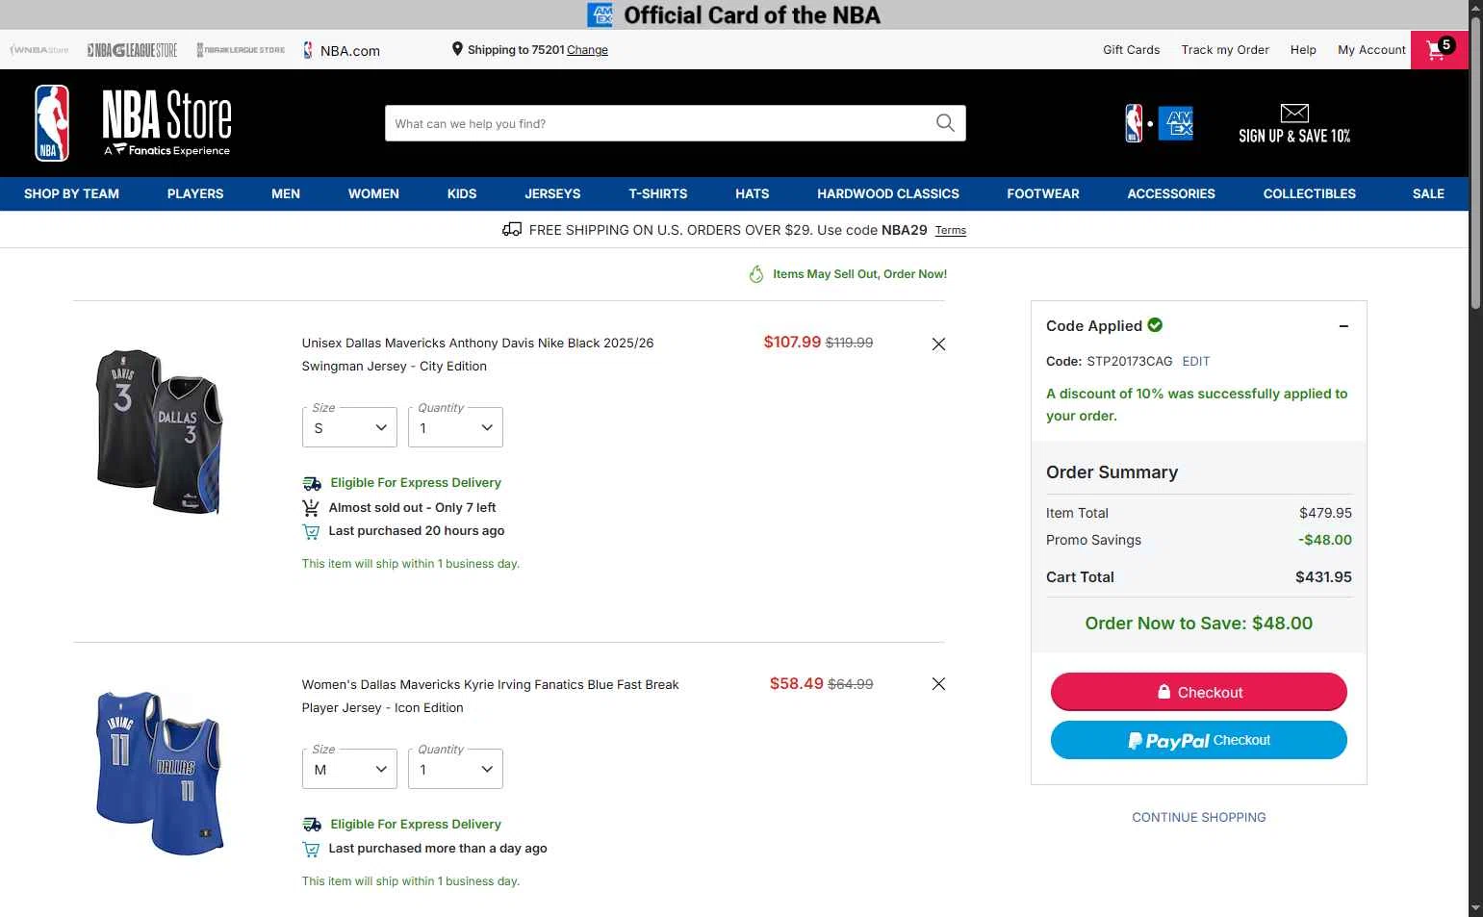Open the Anthony Davis Swingman Jersey title
This screenshot has width=1483, height=917.
(477, 354)
